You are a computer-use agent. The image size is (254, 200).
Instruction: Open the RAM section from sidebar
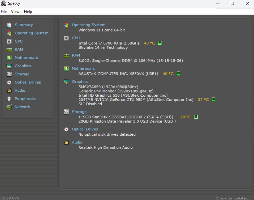19,49
